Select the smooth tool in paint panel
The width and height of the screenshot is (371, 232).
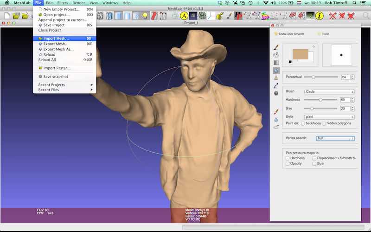point(276,70)
